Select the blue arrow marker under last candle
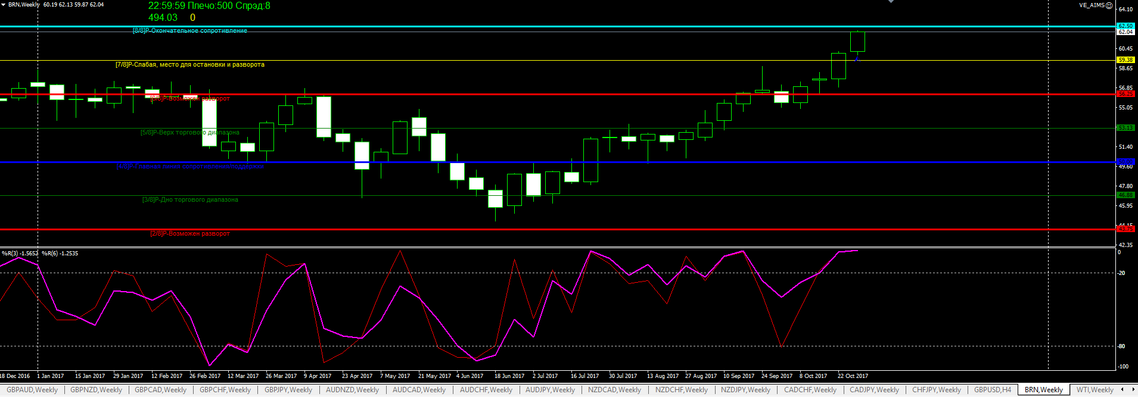 857,59
